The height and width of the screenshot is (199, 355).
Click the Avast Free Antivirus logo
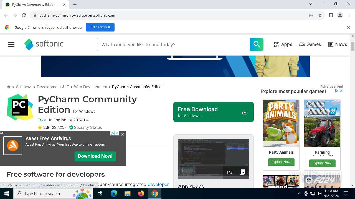[x=13, y=146]
